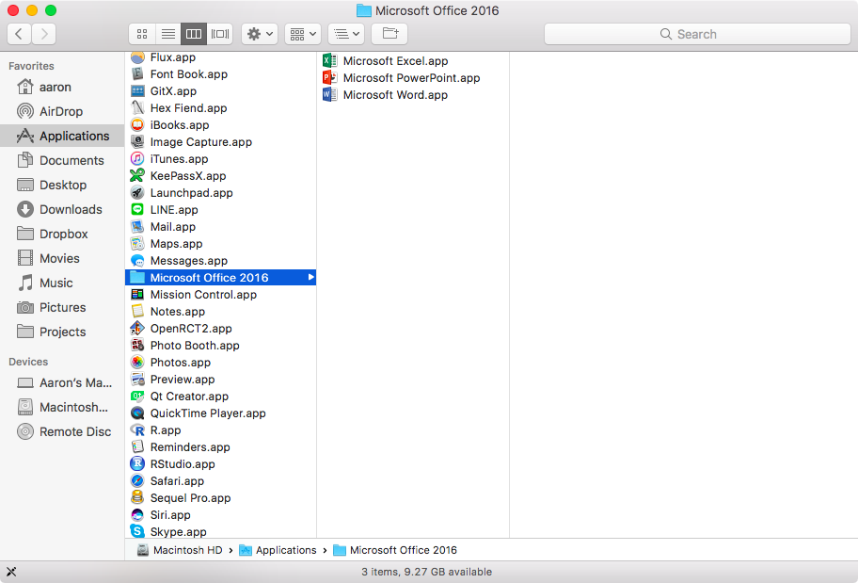858x583 pixels.
Task: Switch to list view
Action: pos(168,34)
